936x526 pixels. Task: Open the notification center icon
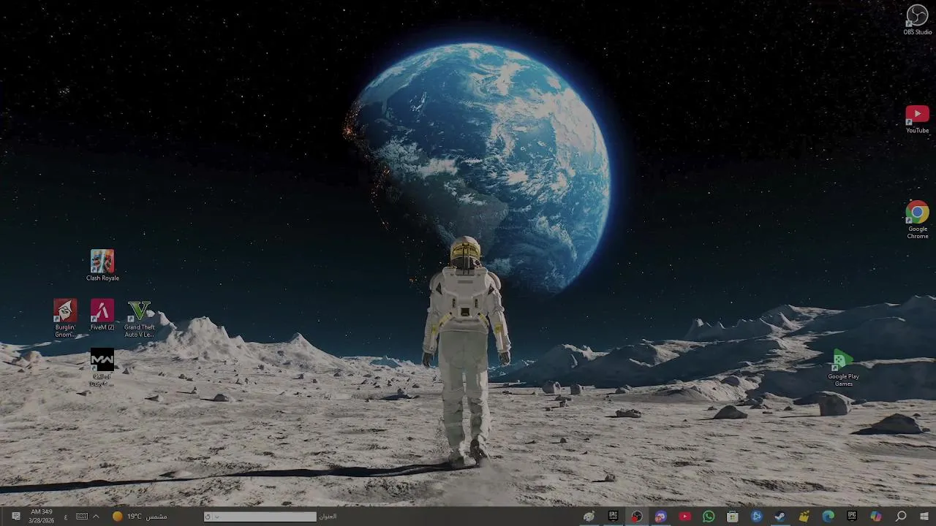16,517
